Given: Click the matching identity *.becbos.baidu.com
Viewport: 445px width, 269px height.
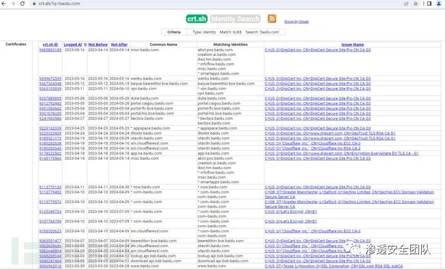Looking at the screenshot, I should 215,119.
